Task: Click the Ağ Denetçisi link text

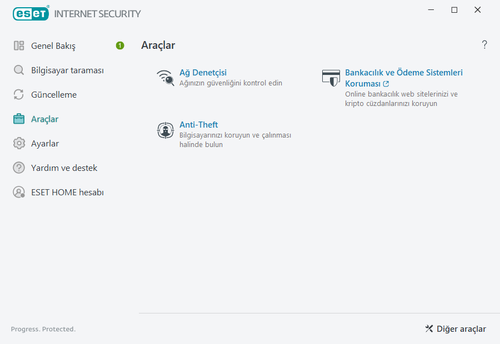Action: 203,72
